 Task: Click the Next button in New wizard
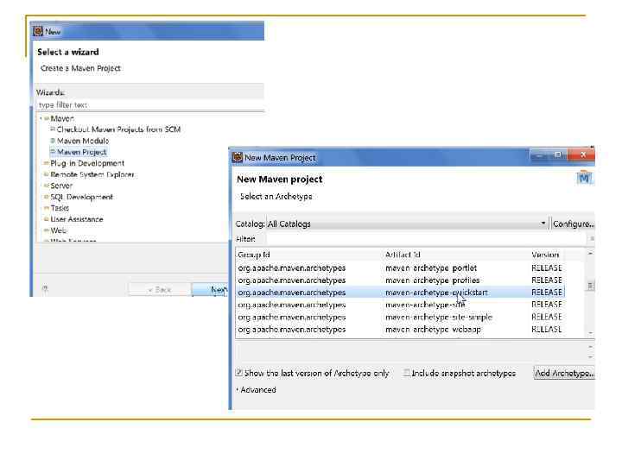(x=210, y=290)
